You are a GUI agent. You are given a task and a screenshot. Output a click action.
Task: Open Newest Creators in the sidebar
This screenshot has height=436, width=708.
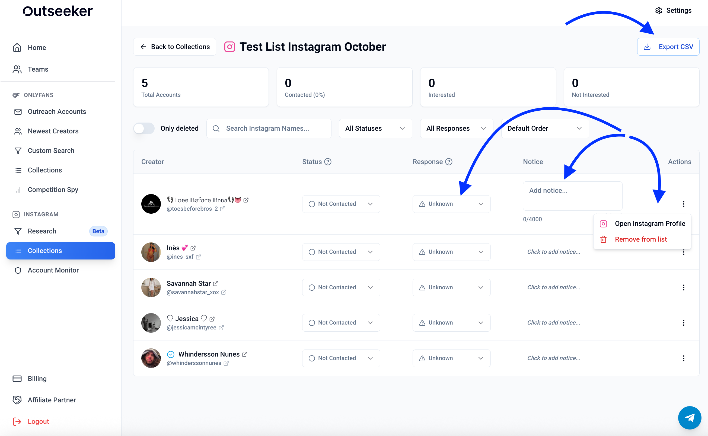60,131
